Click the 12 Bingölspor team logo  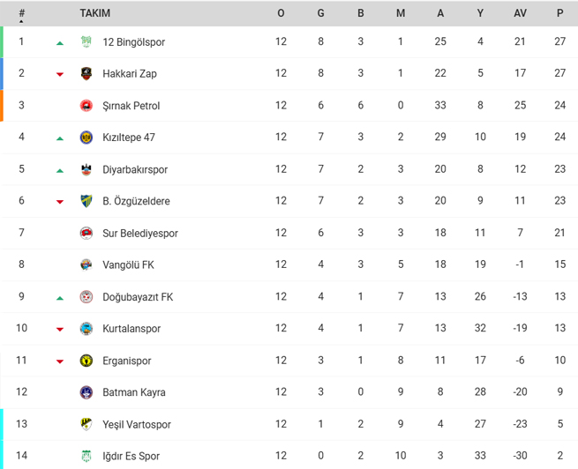point(86,41)
